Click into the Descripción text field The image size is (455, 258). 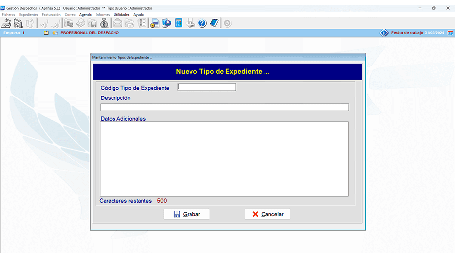pyautogui.click(x=225, y=107)
